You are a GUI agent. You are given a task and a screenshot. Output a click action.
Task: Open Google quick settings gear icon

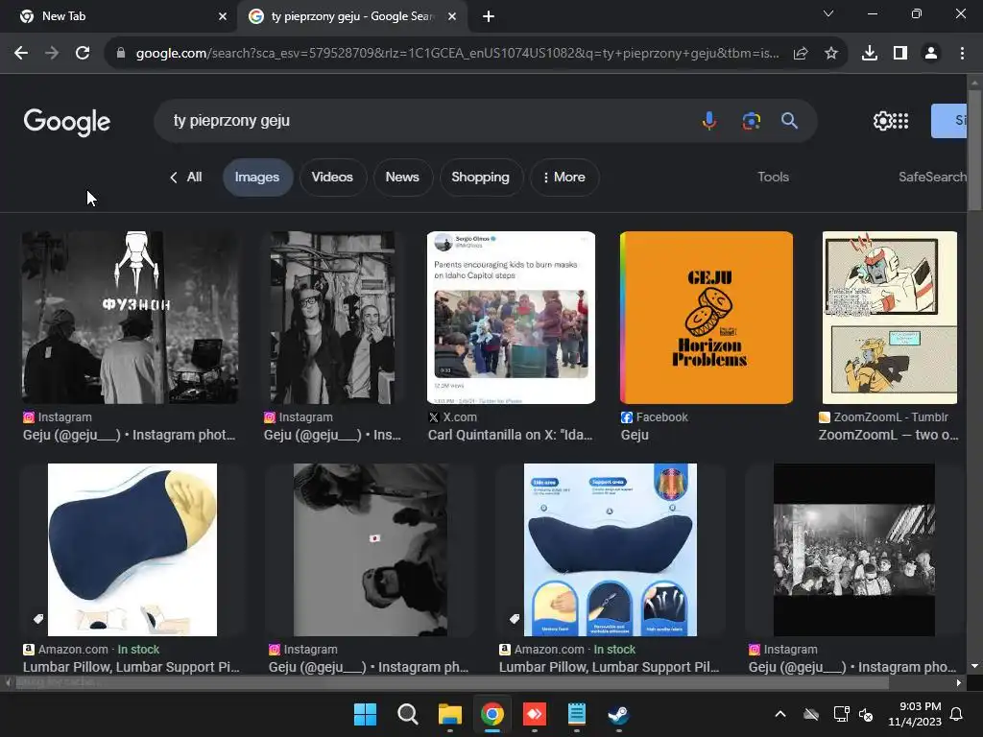tap(882, 121)
